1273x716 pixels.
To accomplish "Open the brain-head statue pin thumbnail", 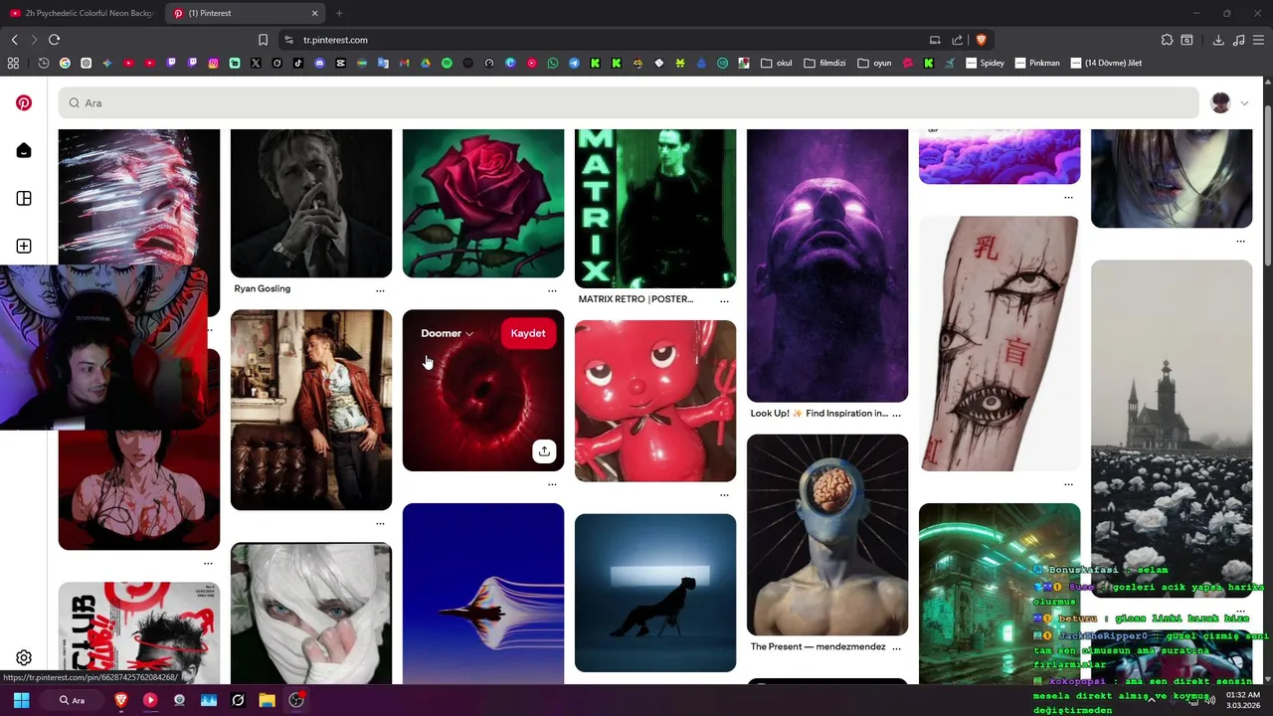I will click(x=827, y=534).
